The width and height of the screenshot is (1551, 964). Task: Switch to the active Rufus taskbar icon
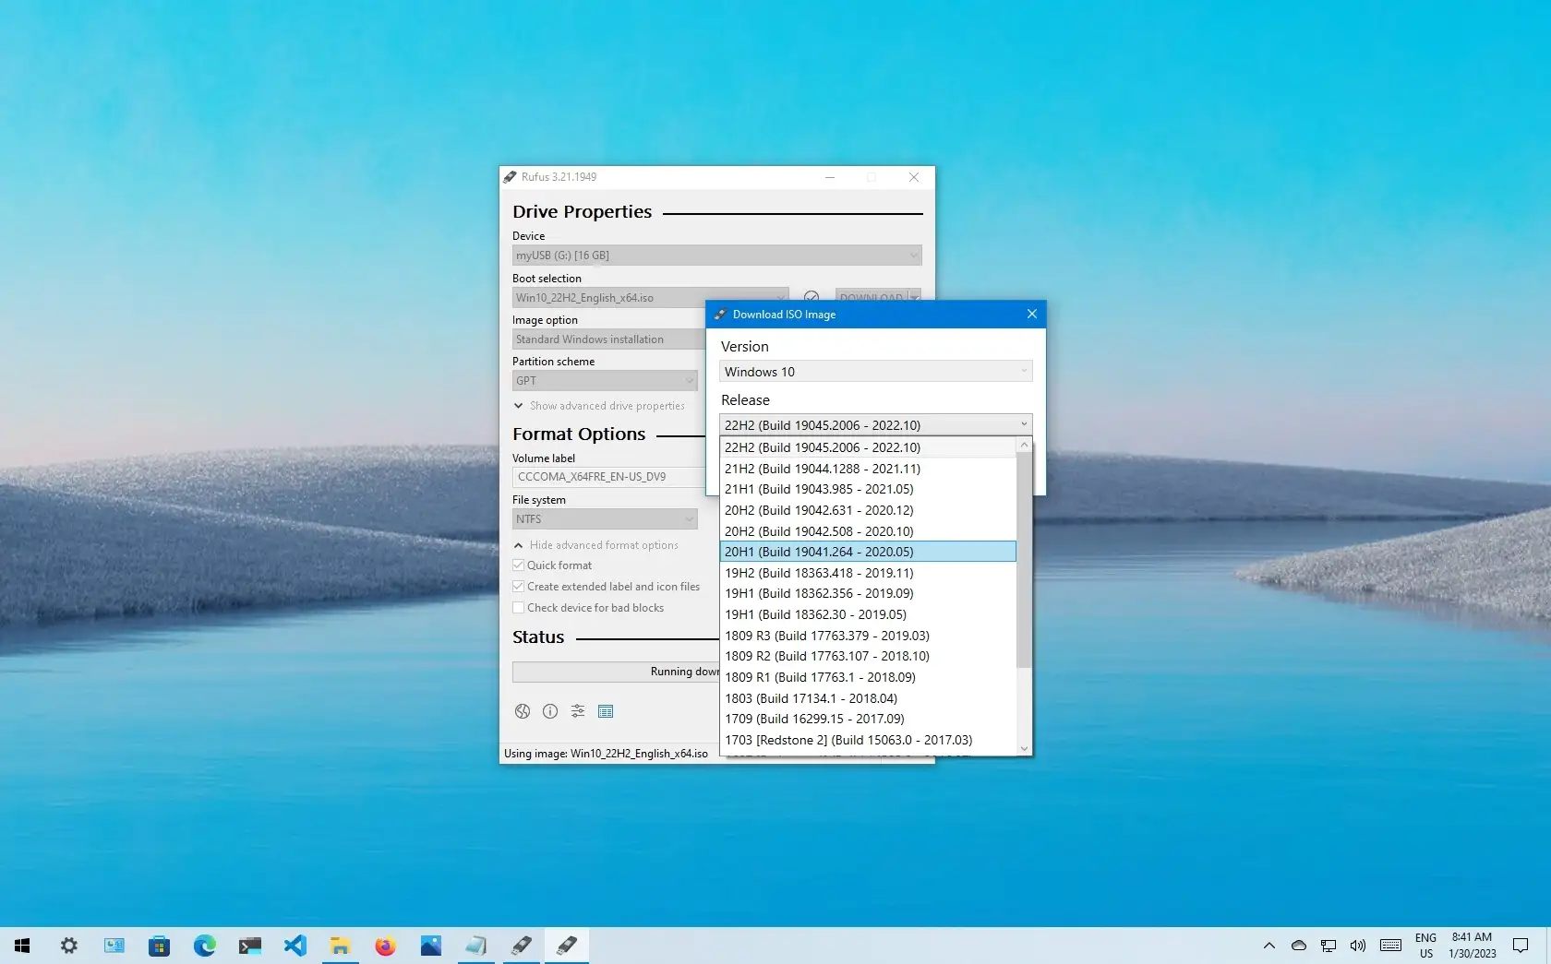pyautogui.click(x=566, y=946)
